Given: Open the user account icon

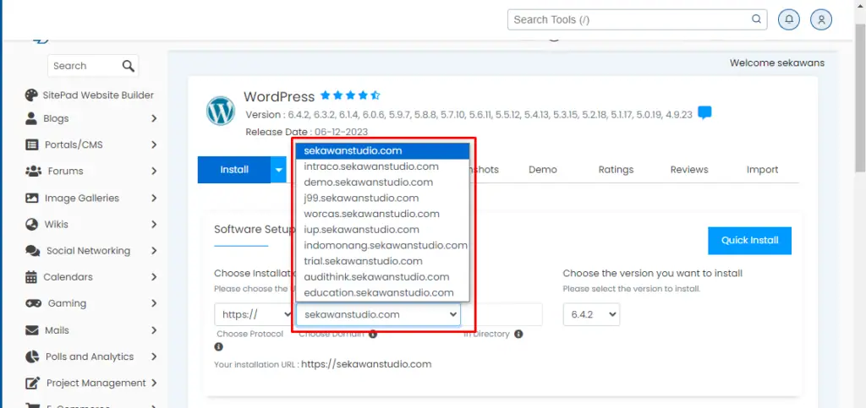Looking at the screenshot, I should click(x=821, y=19).
